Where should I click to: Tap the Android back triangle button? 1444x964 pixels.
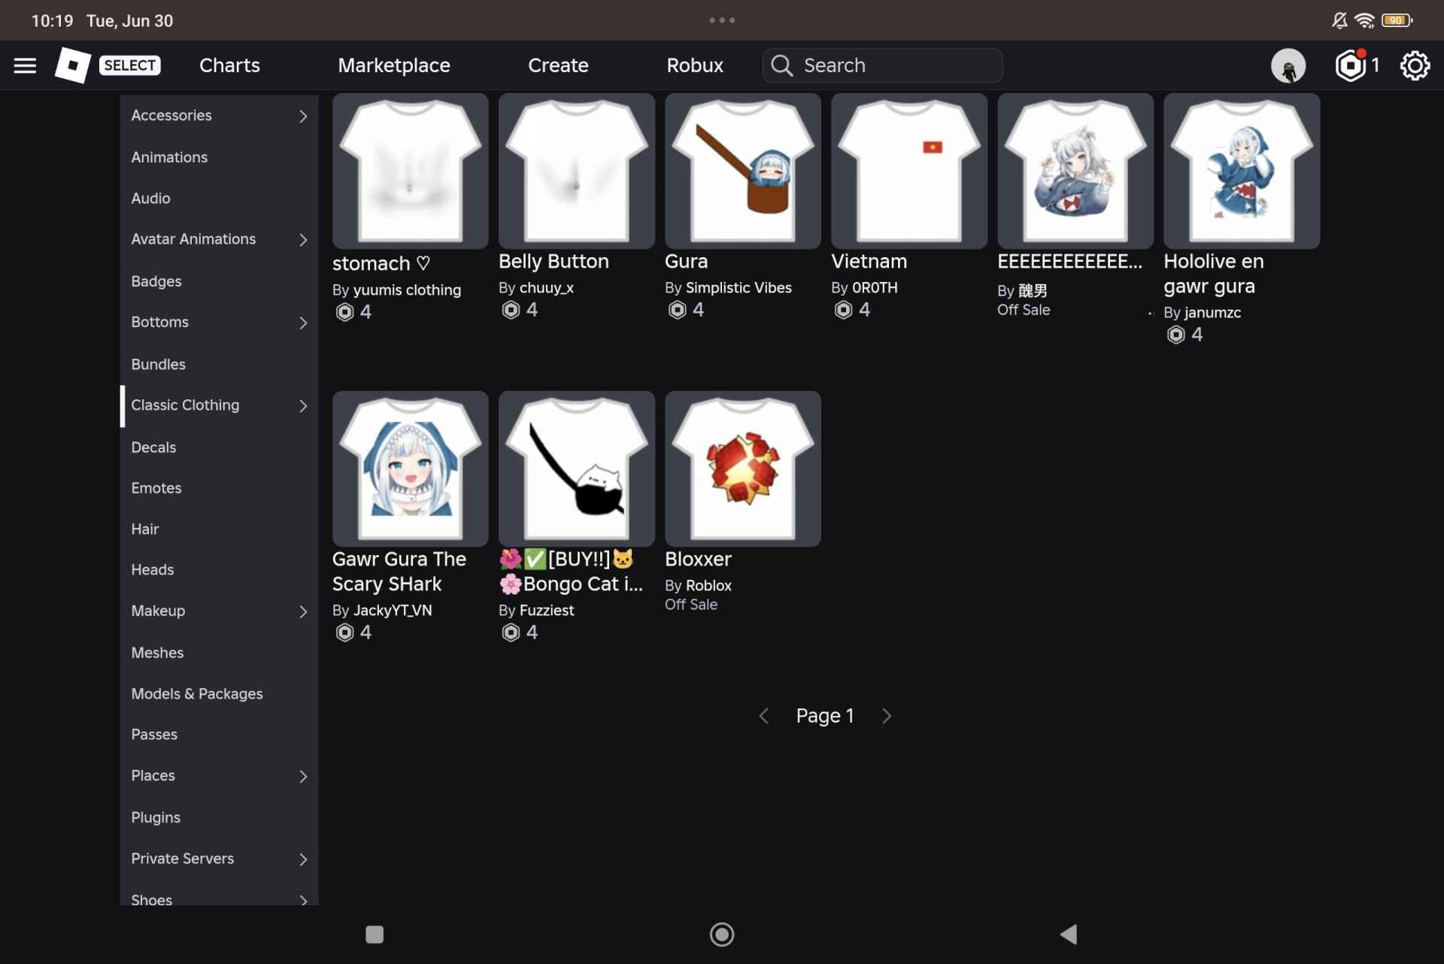coord(1069,935)
